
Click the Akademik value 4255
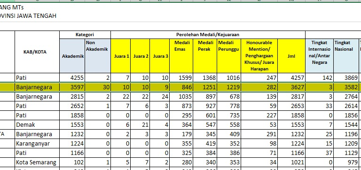coord(72,78)
